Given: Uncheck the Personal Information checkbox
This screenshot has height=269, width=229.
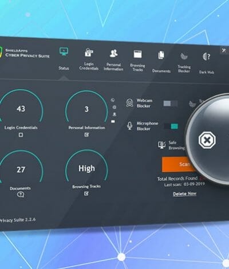Looking at the screenshot, I should [86, 134].
